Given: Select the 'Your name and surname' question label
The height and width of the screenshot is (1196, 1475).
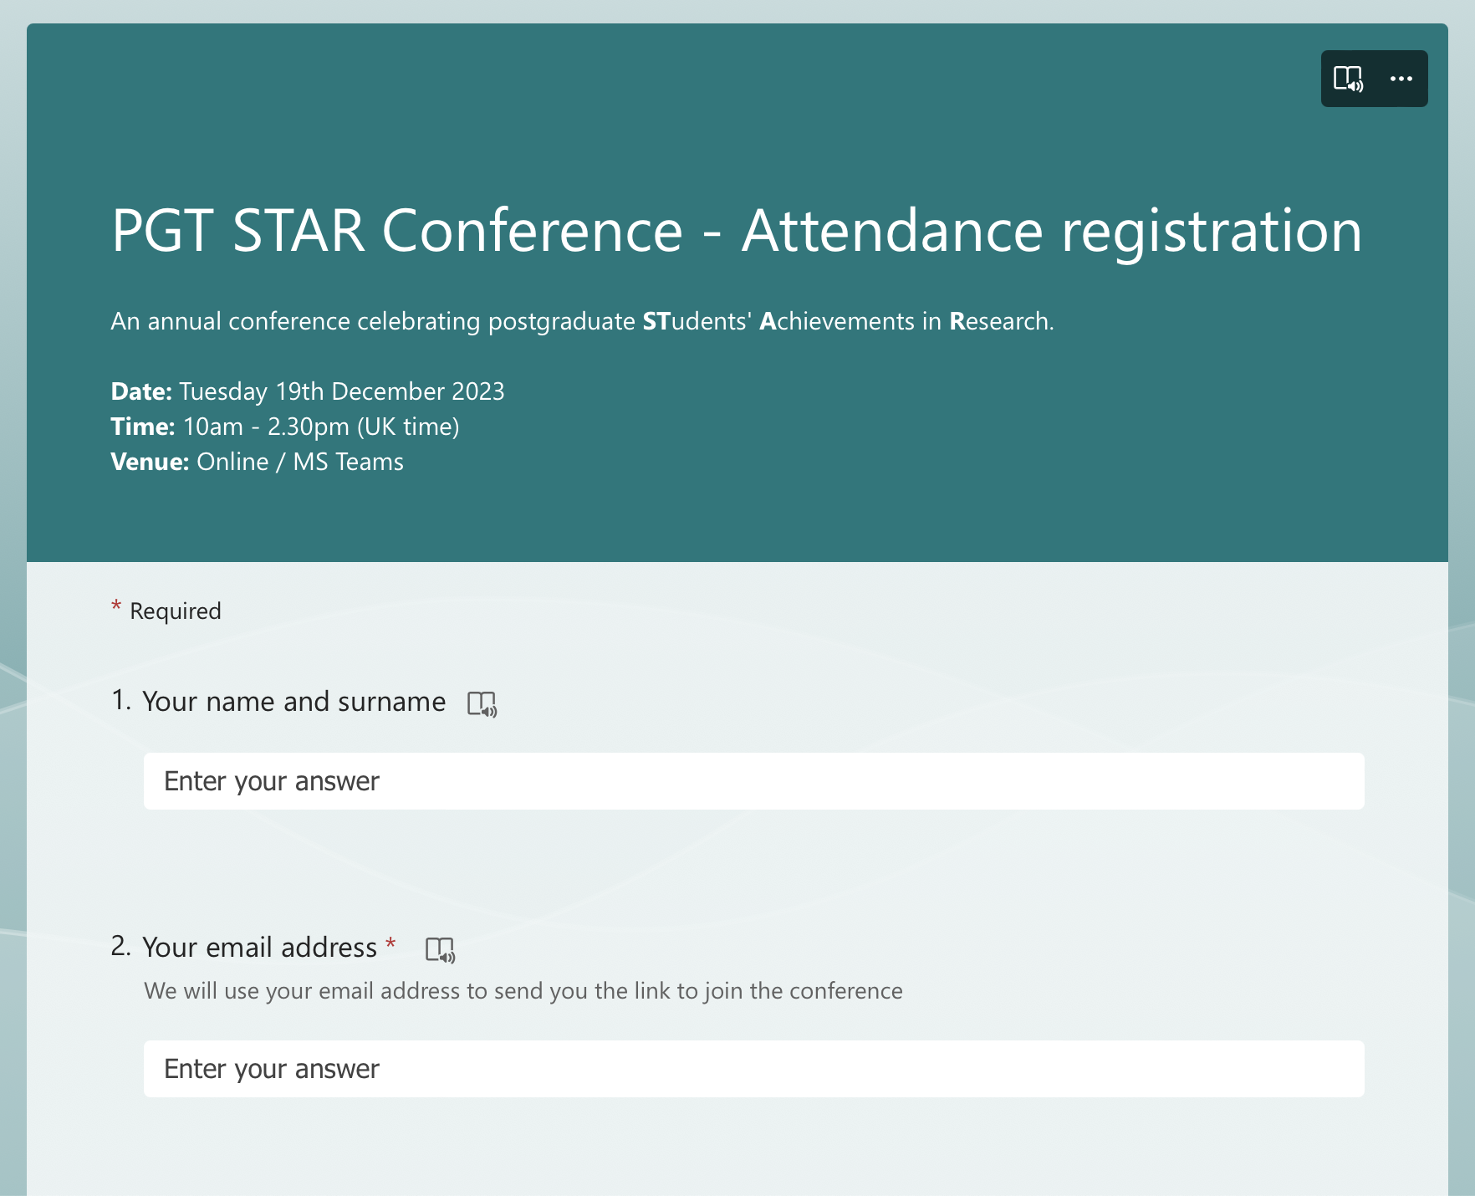Looking at the screenshot, I should tap(293, 702).
